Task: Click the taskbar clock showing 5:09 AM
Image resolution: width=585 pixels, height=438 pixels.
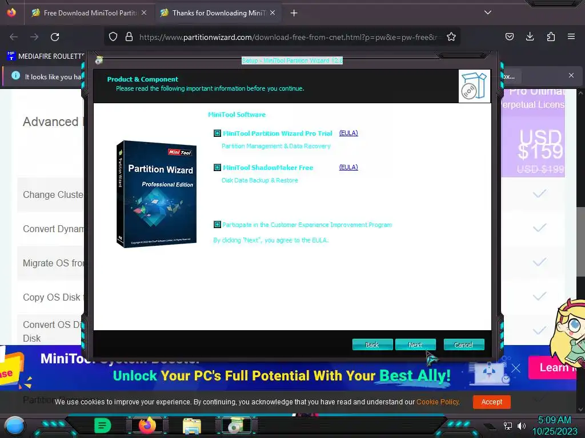Action: point(554,420)
